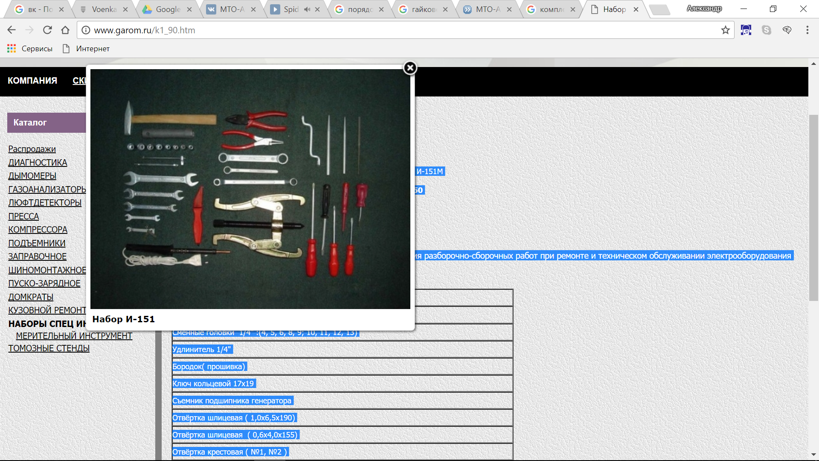The image size is (819, 461).
Task: Click the music extension icon in toolbar
Action: 746,30
